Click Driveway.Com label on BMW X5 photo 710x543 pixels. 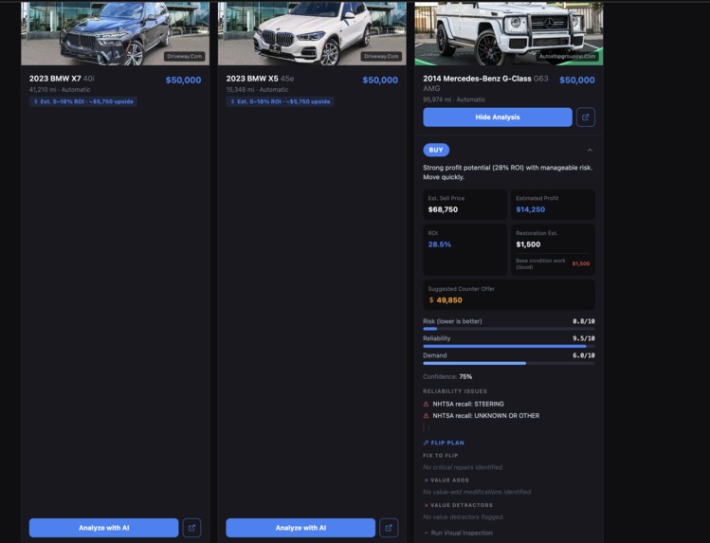[x=381, y=57]
